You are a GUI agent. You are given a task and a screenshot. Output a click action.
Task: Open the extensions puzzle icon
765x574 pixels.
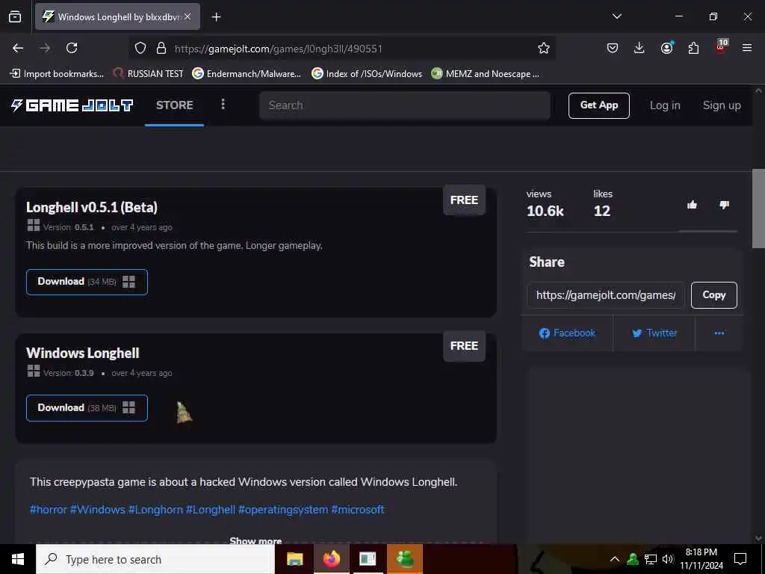pyautogui.click(x=693, y=48)
